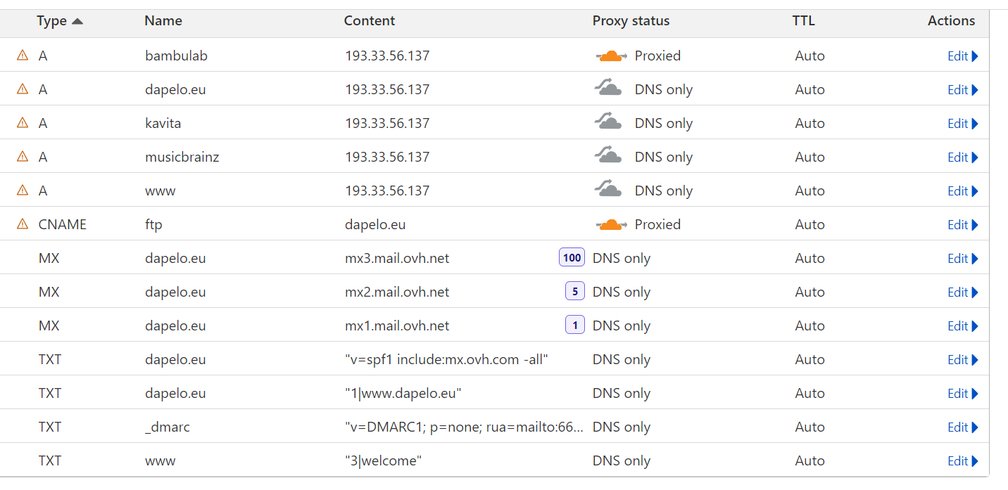The image size is (1008, 490).
Task: Click warning triangle on kavita record row
Action: tap(23, 123)
